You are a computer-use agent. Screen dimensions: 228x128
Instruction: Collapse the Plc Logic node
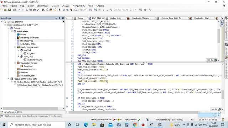pos(9,28)
